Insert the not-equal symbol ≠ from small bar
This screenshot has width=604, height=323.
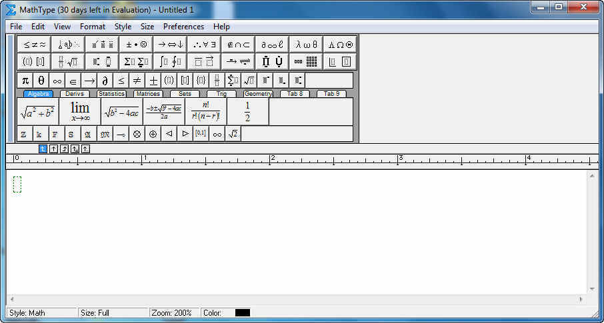pyautogui.click(x=137, y=81)
